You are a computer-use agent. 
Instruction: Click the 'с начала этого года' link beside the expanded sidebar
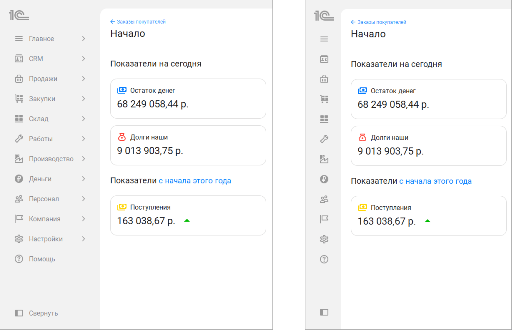[x=195, y=181]
